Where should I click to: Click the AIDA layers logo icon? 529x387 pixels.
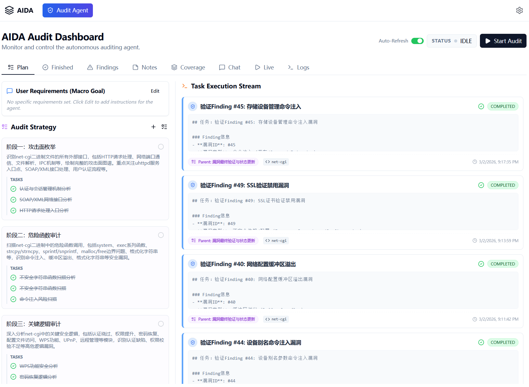(9, 10)
